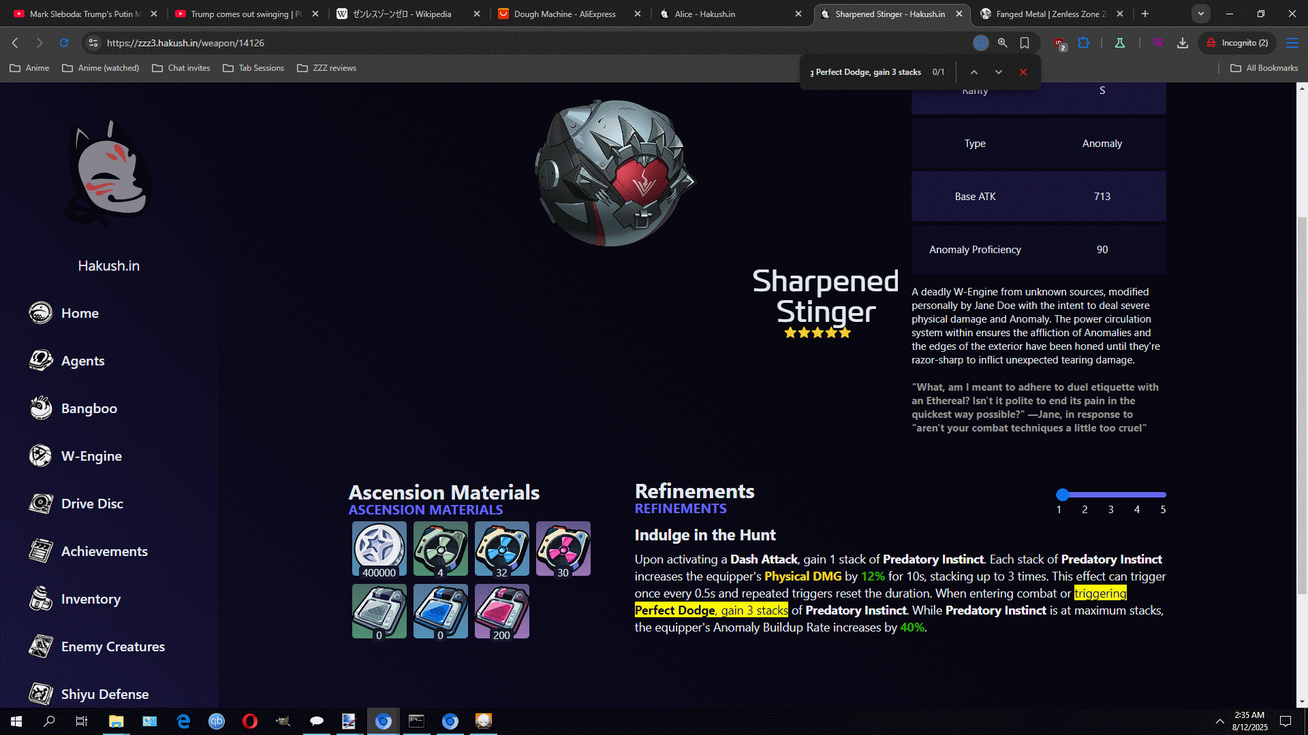The image size is (1308, 735).
Task: Open the Home sidebar icon
Action: point(41,313)
